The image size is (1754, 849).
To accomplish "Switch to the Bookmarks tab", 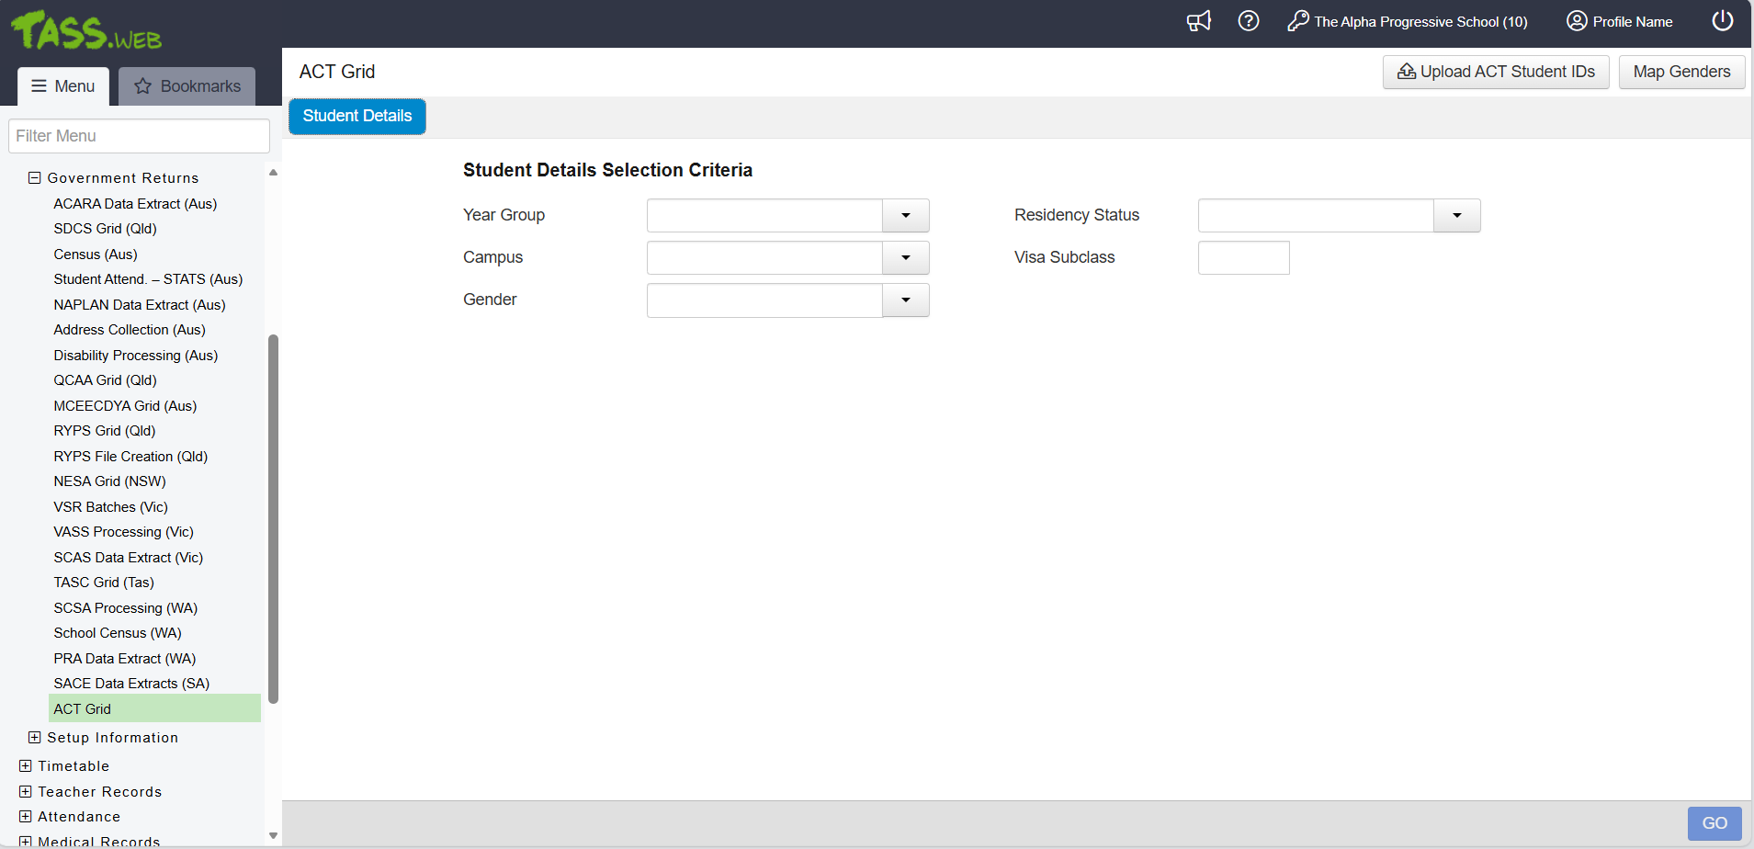I will (187, 86).
